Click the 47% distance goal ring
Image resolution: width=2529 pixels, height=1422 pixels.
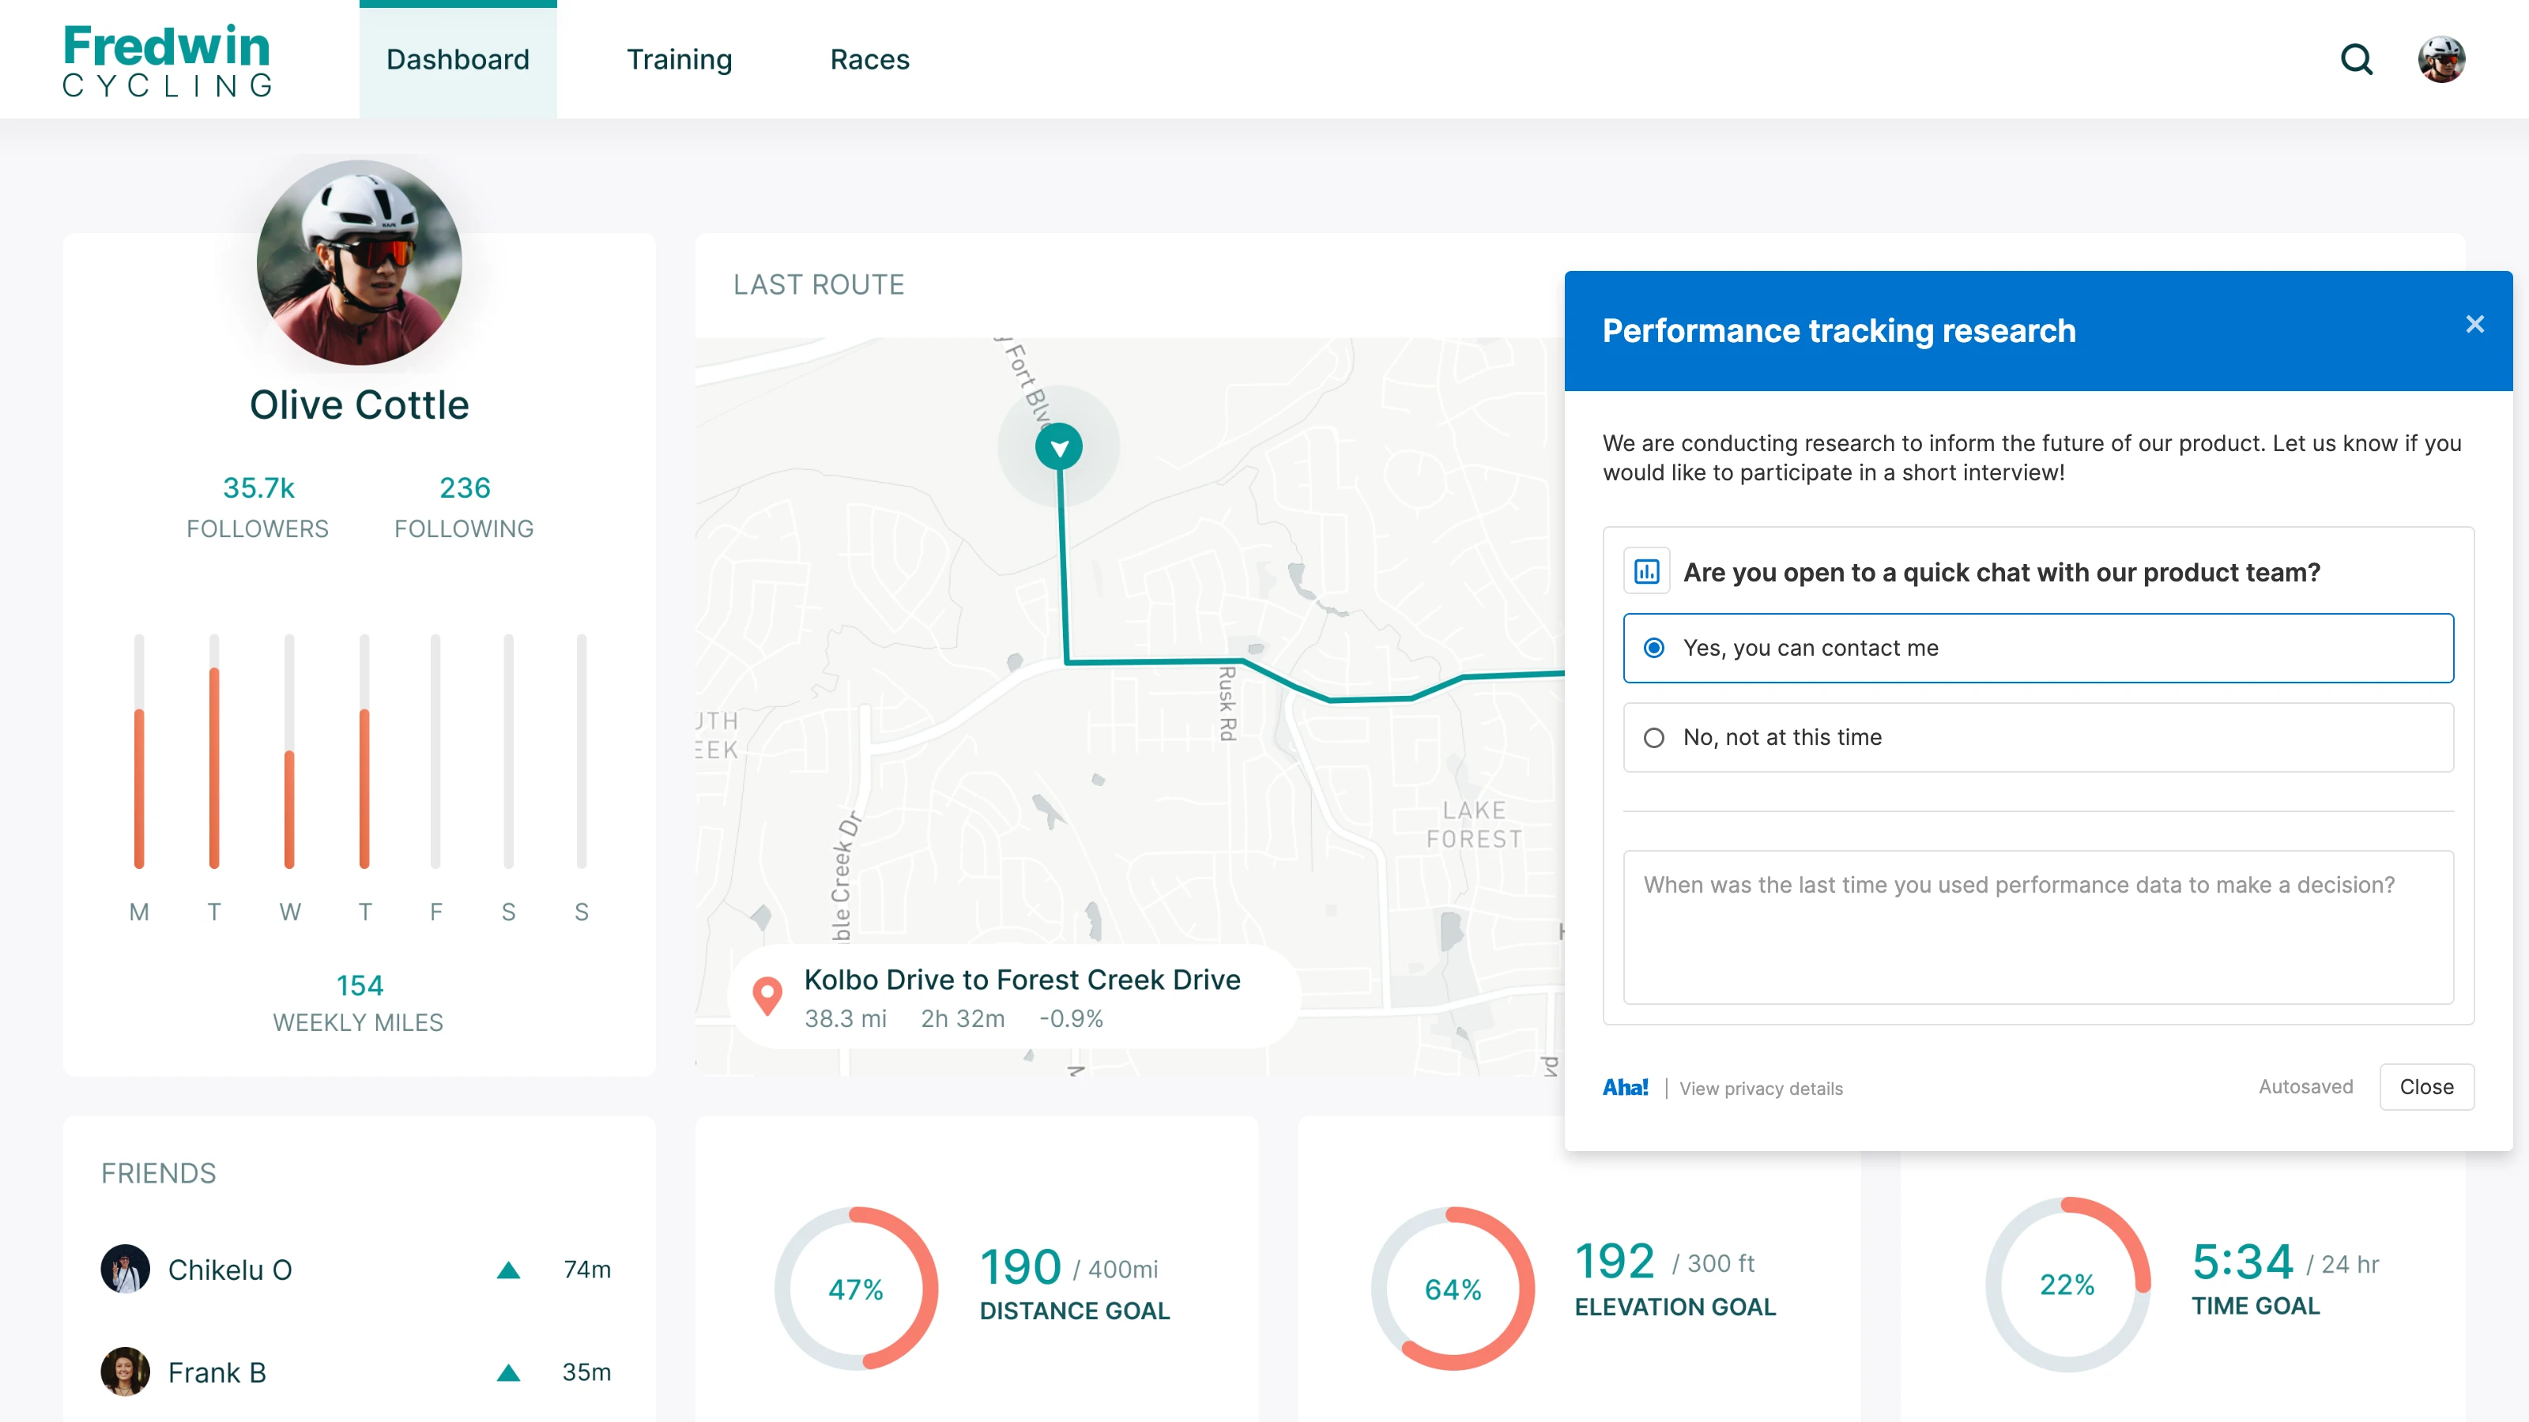pos(856,1288)
